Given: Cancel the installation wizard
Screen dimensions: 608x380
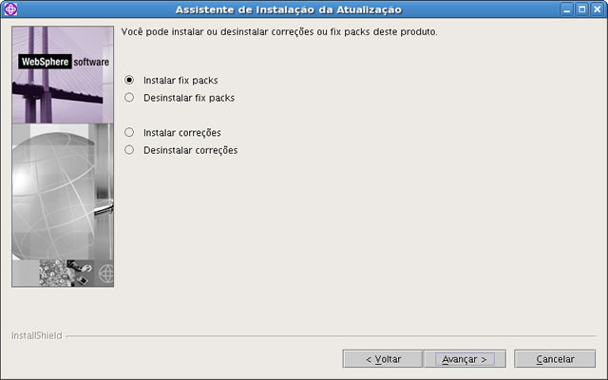Looking at the screenshot, I should (555, 359).
